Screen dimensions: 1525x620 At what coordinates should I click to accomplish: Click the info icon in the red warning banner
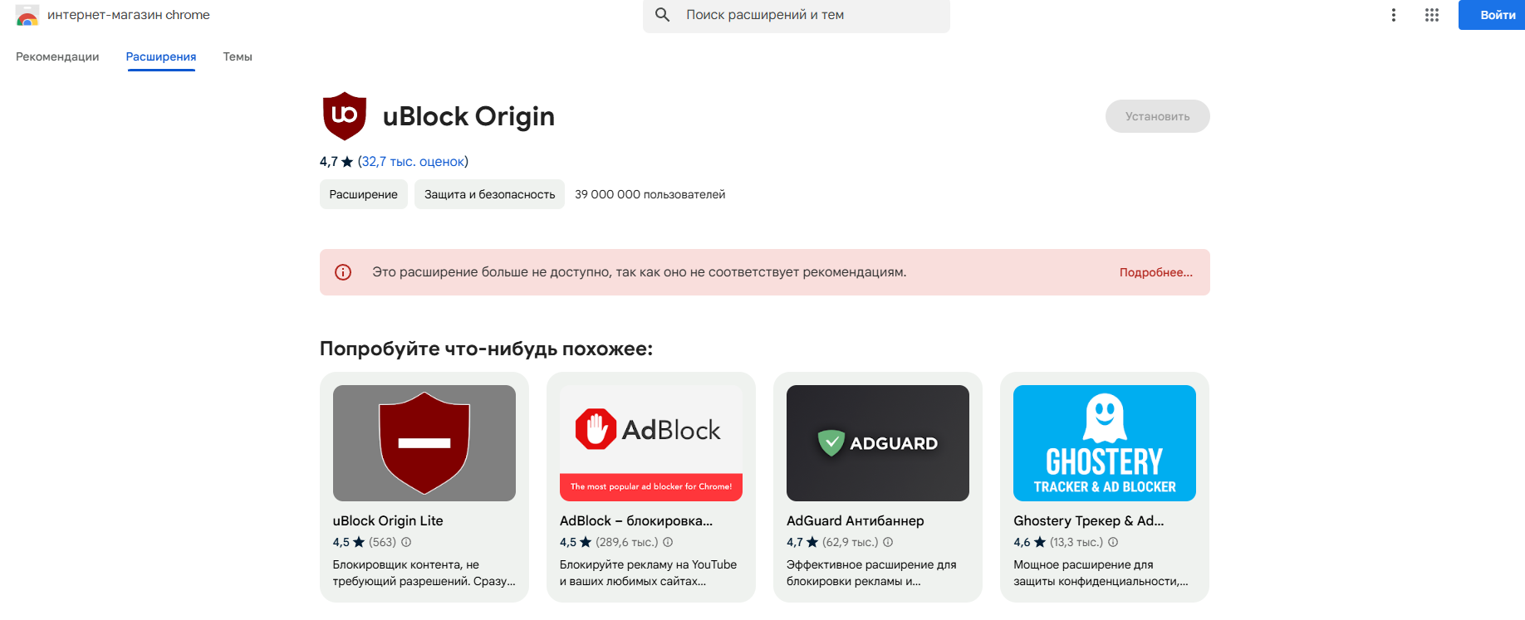(343, 272)
